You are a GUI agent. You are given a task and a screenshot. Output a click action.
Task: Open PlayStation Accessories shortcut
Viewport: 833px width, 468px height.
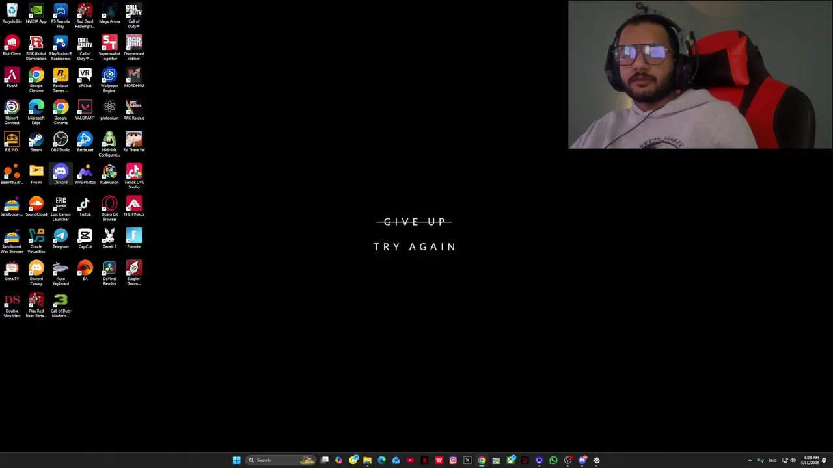61,49
